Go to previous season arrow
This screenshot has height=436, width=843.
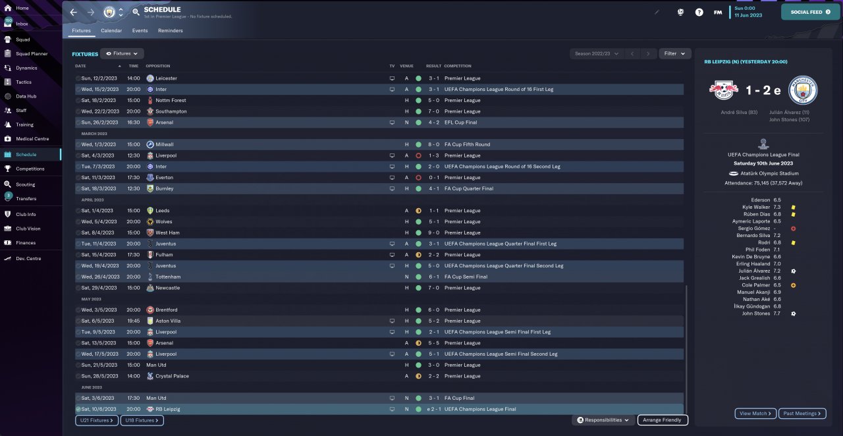coord(632,53)
